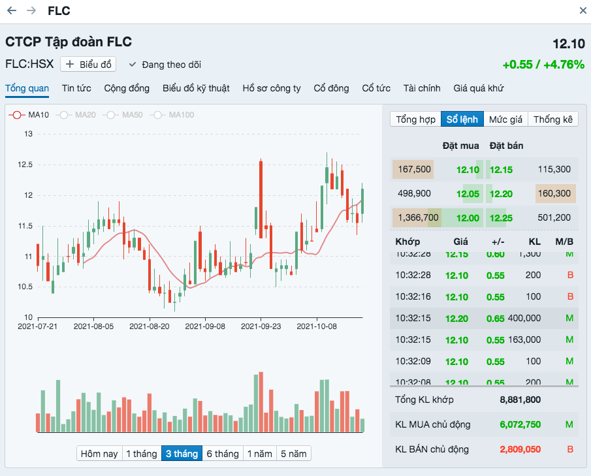Toggle the MA10 moving average line
591x476 pixels.
pos(29,115)
